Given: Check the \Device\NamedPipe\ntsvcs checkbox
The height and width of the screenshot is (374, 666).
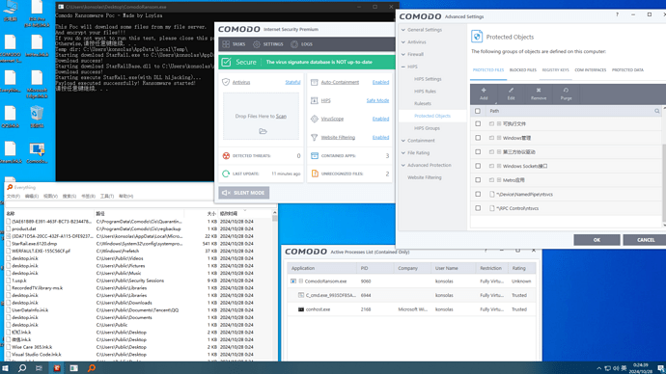Looking at the screenshot, I should [478, 194].
